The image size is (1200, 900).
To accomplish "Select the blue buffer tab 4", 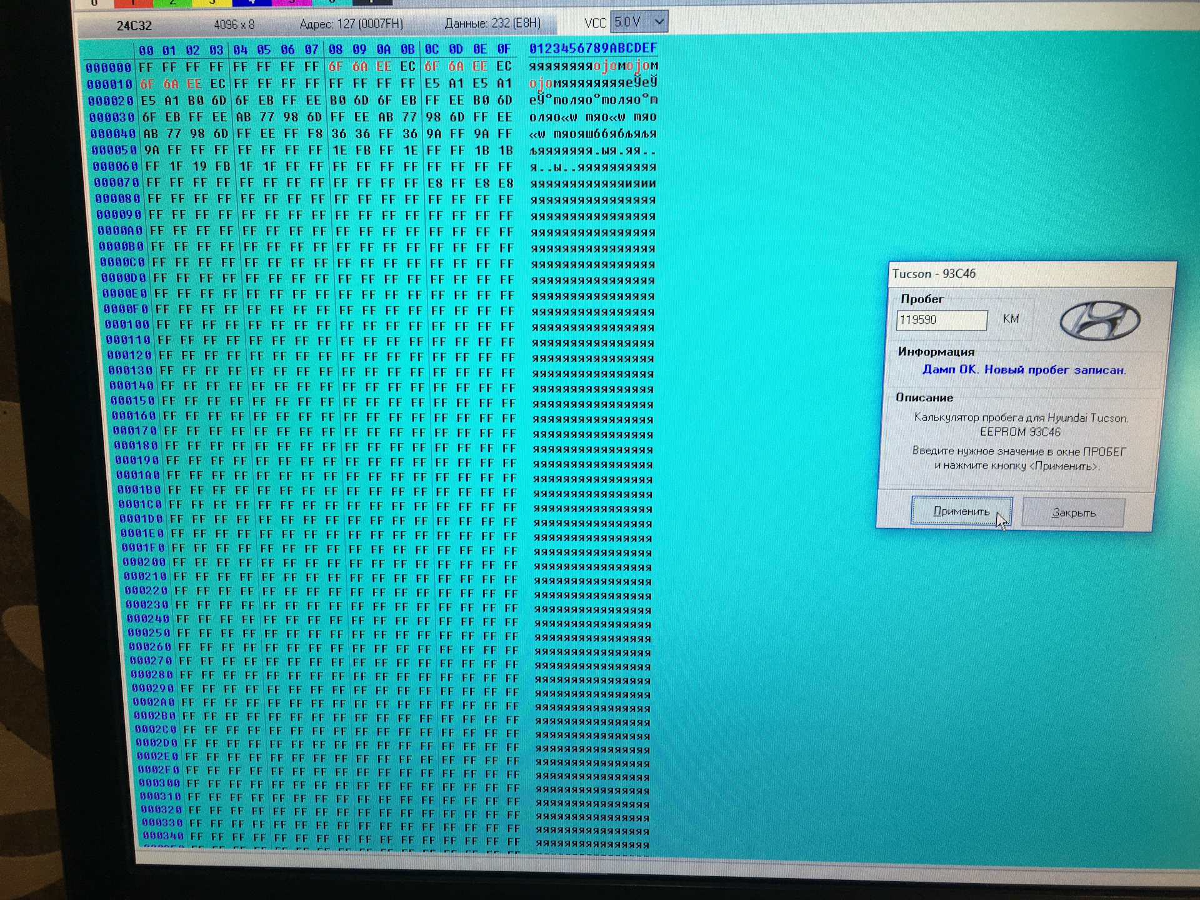I will [251, 2].
